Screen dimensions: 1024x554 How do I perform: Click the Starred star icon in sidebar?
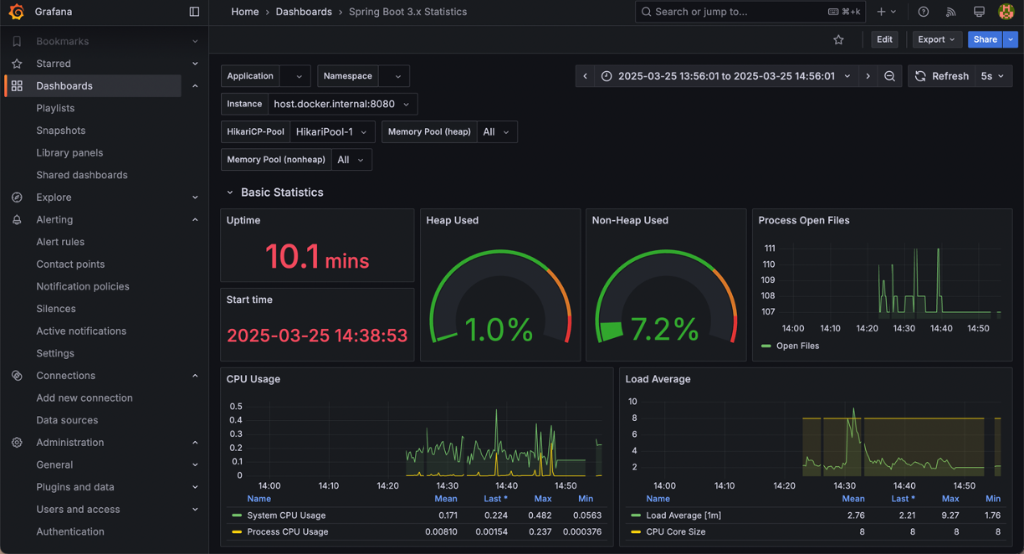pyautogui.click(x=17, y=64)
